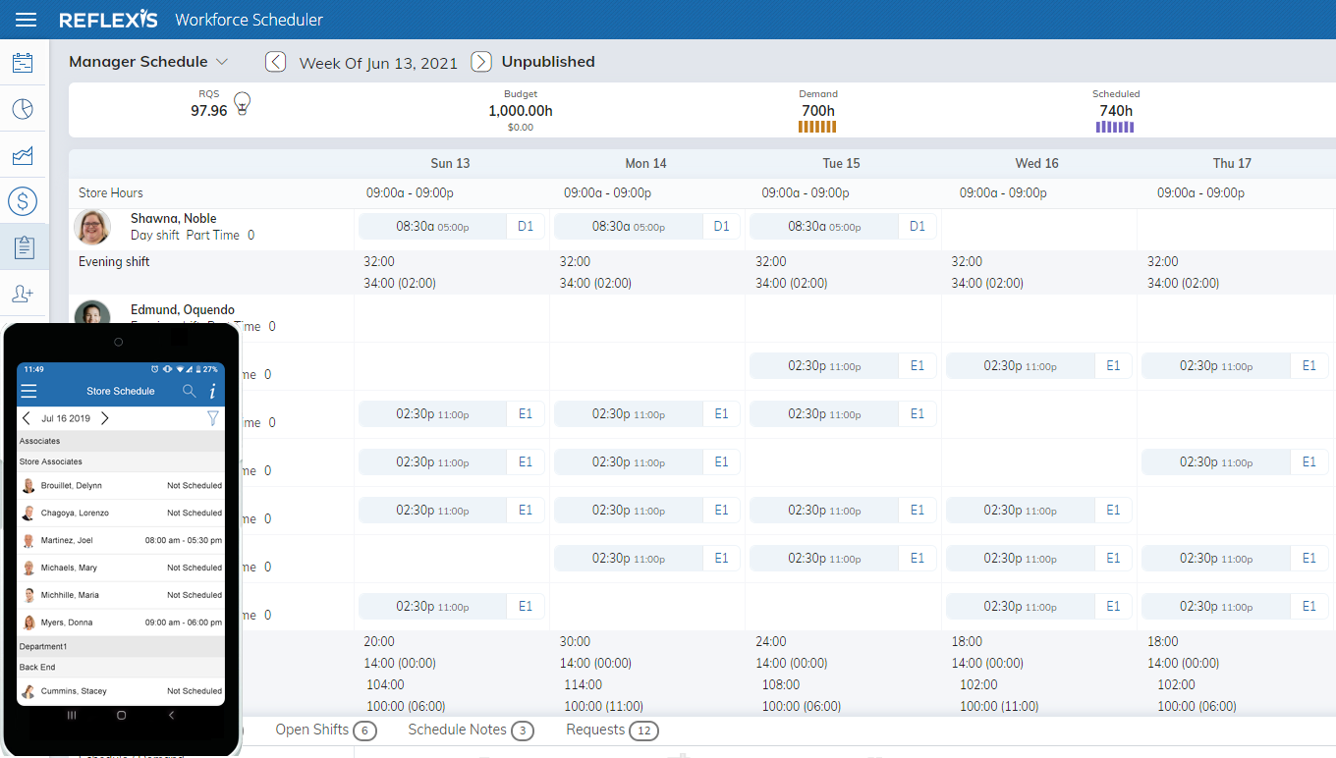Screen dimensions: 1336x758
Task: Click the add employee sidebar icon
Action: click(23, 294)
